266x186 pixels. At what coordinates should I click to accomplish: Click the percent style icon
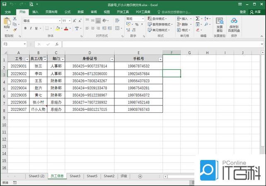pyautogui.click(x=137, y=24)
